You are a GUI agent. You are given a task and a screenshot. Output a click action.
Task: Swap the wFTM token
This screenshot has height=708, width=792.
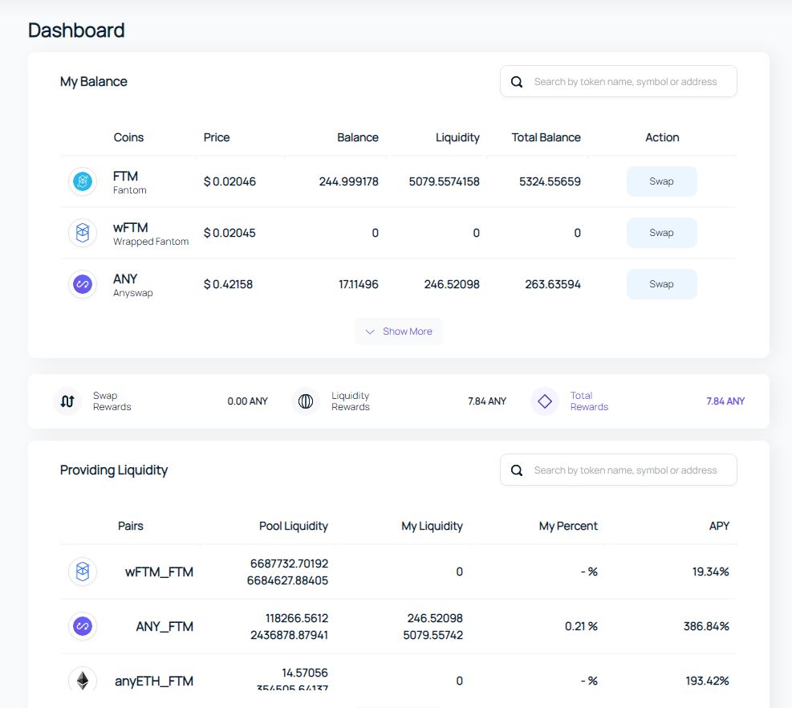pos(662,233)
